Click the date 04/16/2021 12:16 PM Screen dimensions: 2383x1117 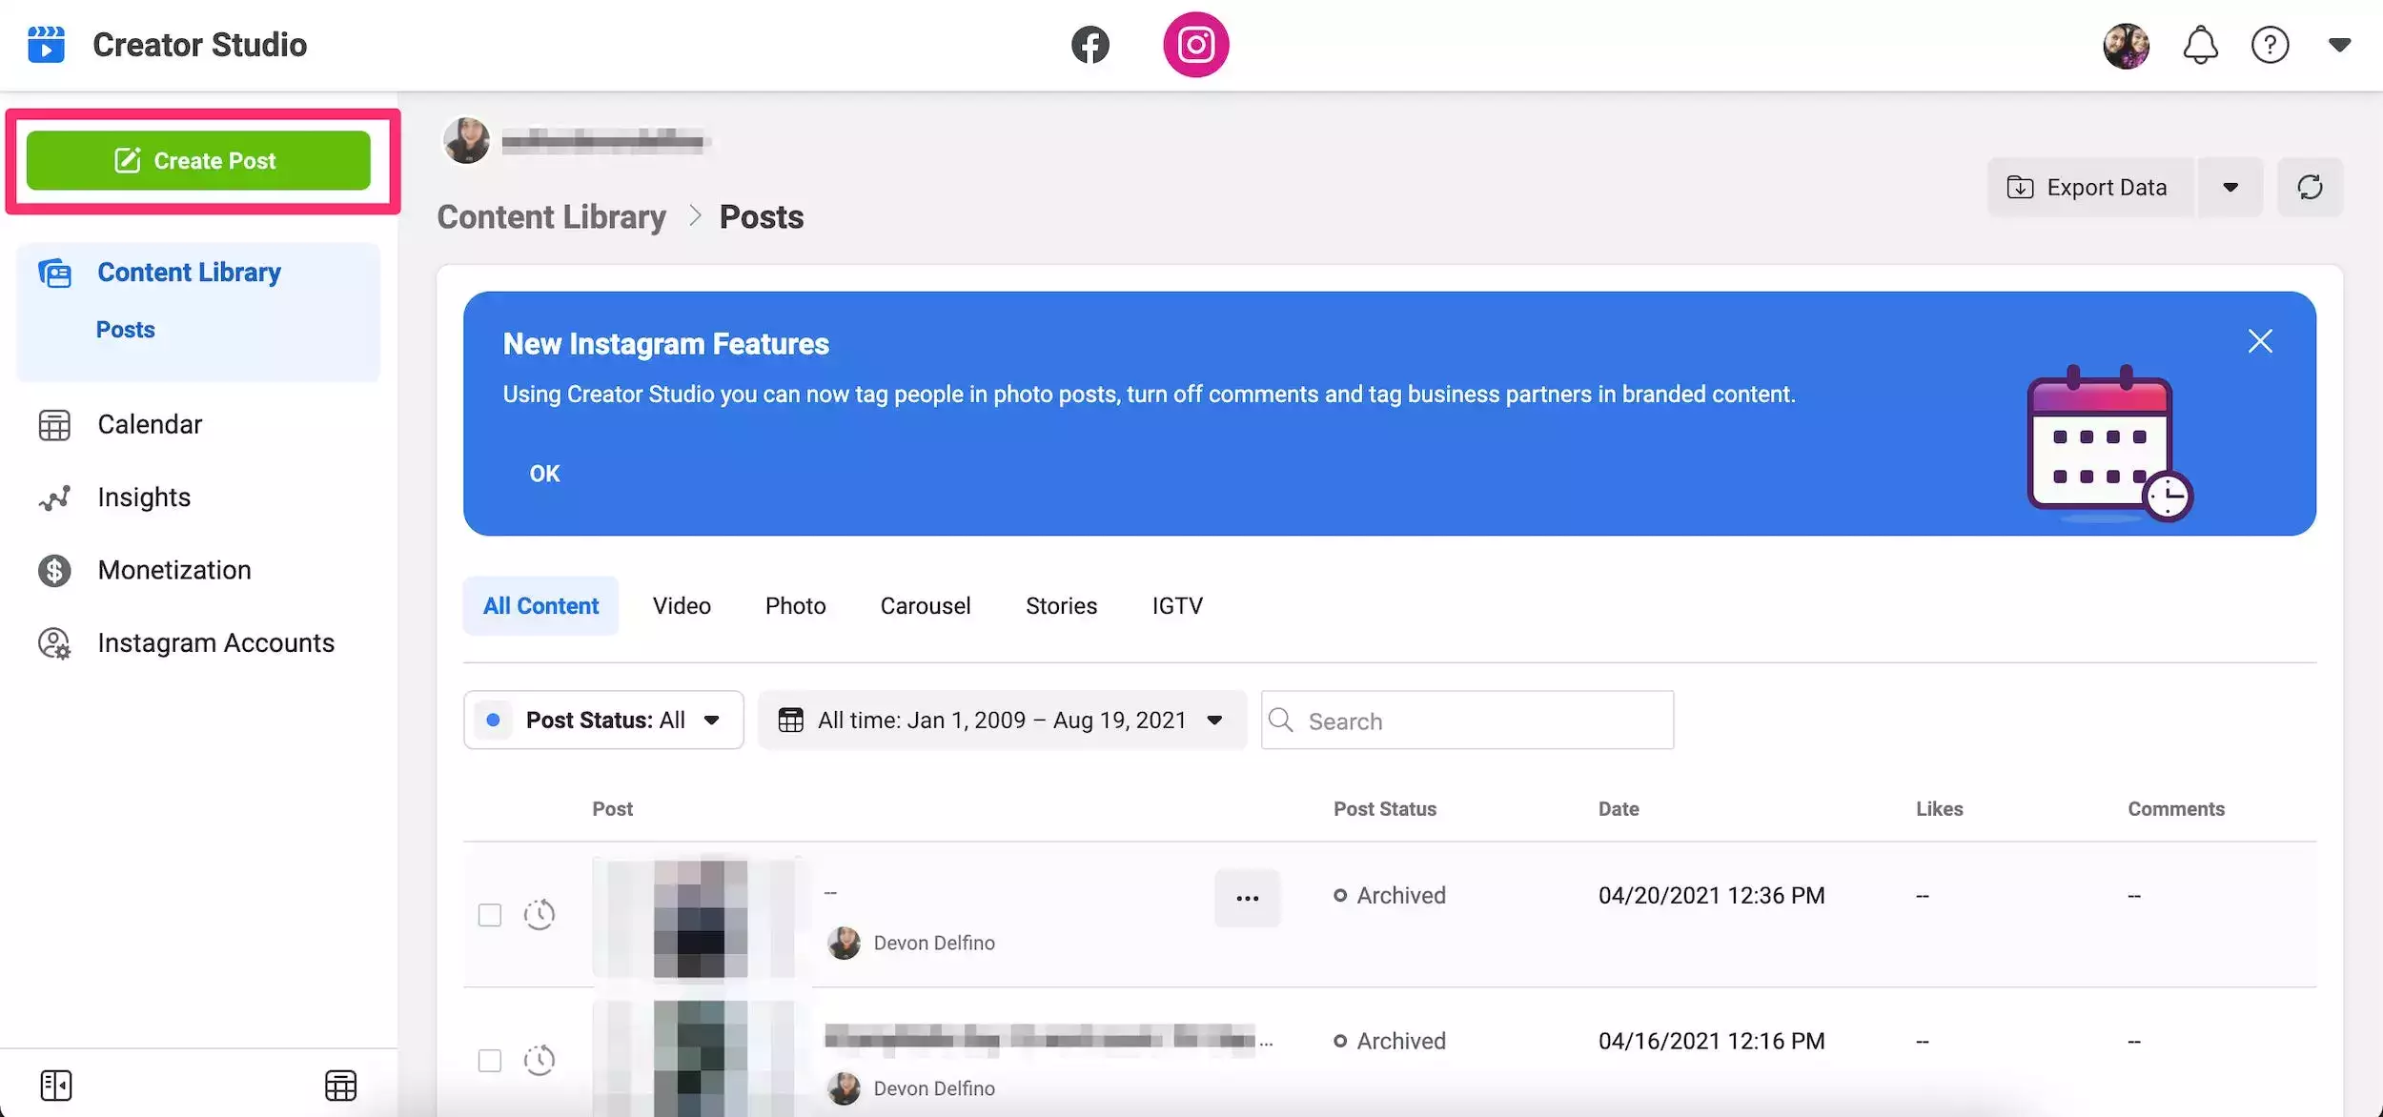(x=1711, y=1041)
